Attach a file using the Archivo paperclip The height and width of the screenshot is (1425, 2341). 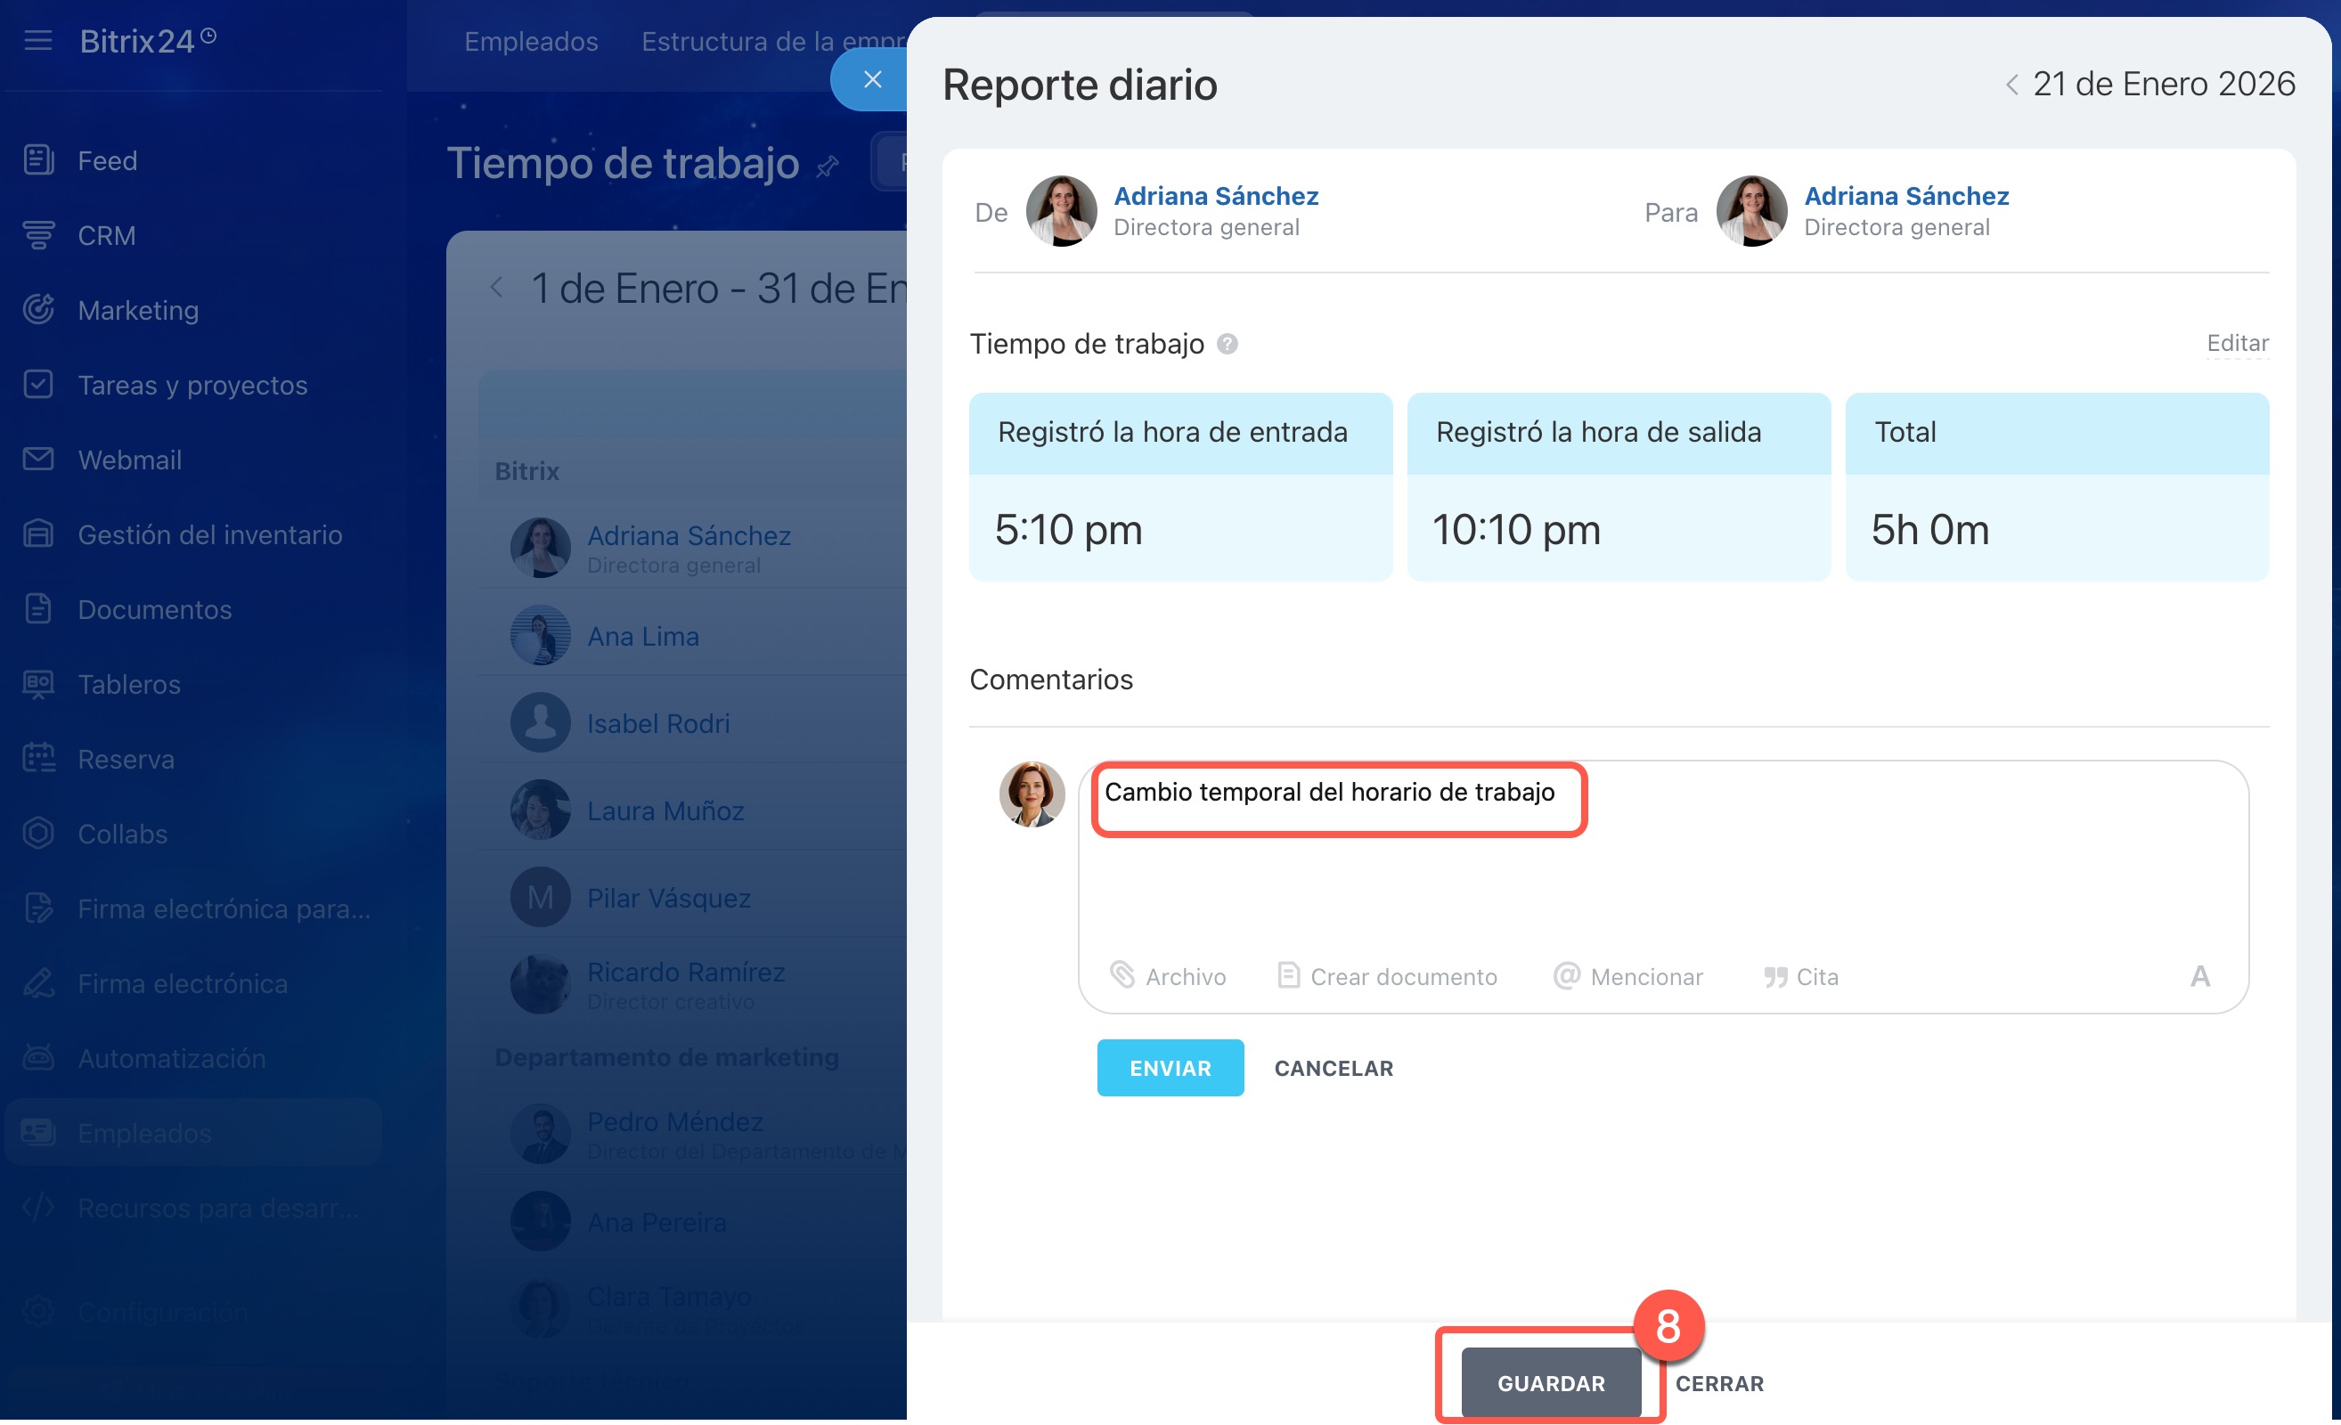click(x=1168, y=977)
